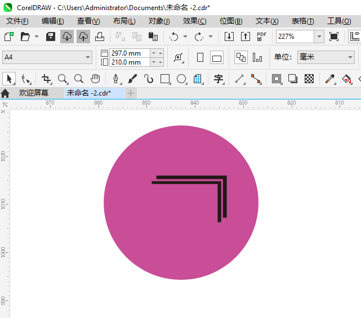
Task: Click the Export icon
Action: point(246,37)
